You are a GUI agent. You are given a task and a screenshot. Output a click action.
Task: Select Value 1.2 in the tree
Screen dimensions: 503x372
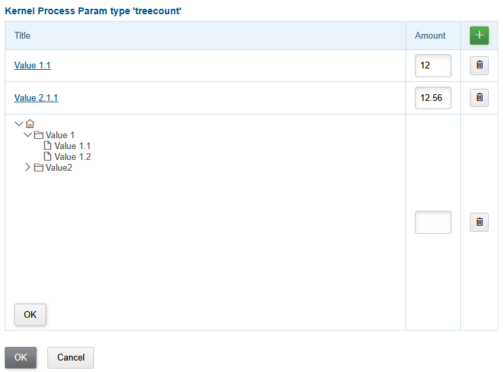pyautogui.click(x=72, y=157)
